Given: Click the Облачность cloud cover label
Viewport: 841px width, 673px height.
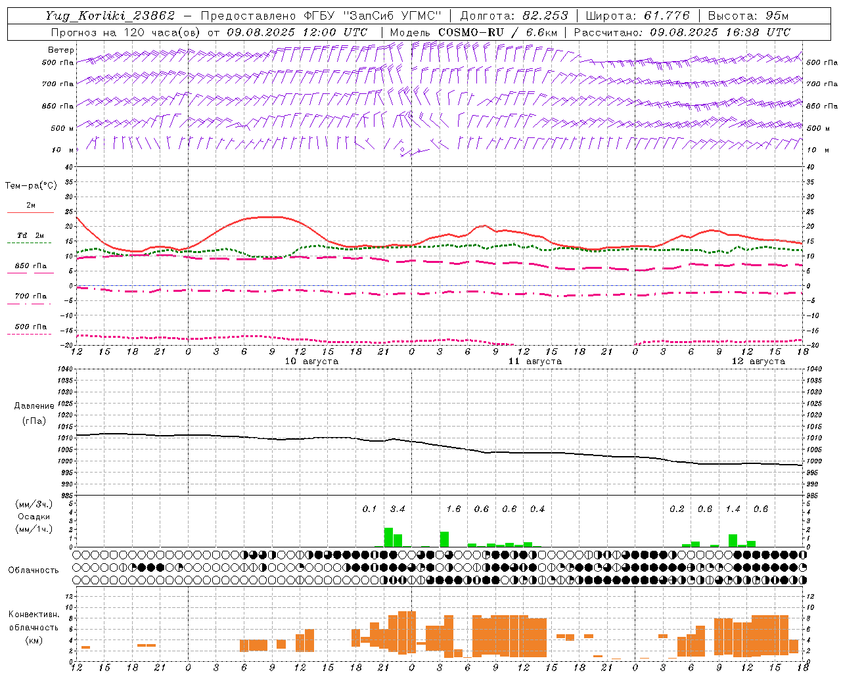Looking at the screenshot, I should coord(34,570).
